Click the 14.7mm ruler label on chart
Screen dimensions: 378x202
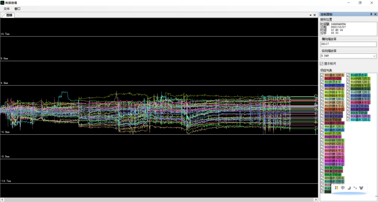coord(5,34)
